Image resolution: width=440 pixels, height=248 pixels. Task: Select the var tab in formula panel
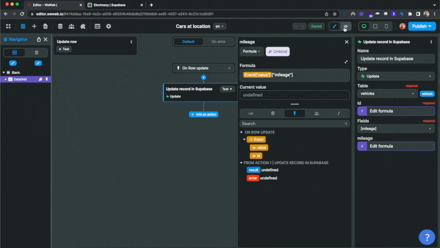click(x=251, y=113)
